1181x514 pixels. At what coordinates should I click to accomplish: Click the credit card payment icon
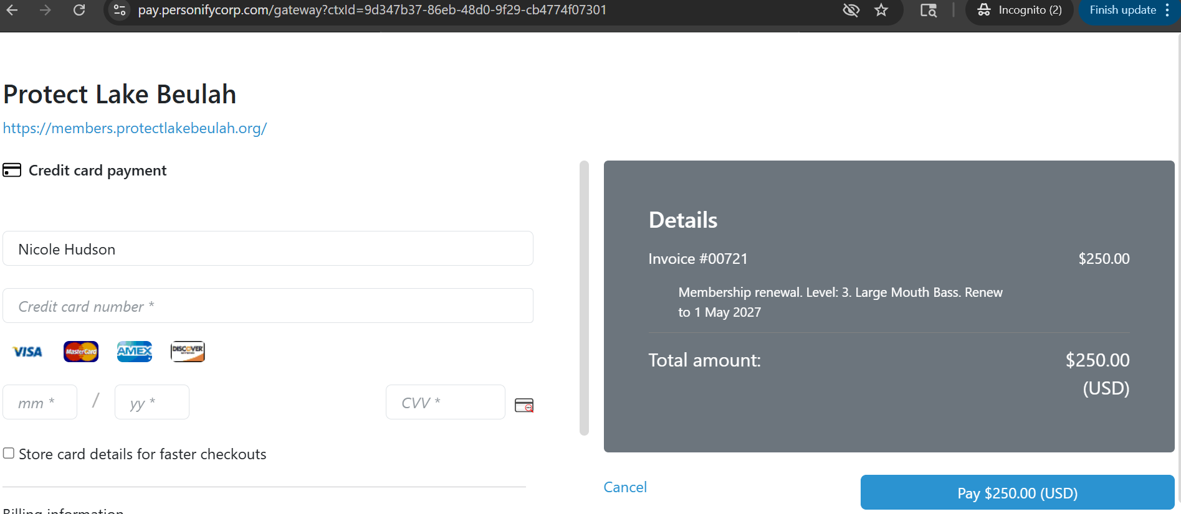(x=12, y=170)
